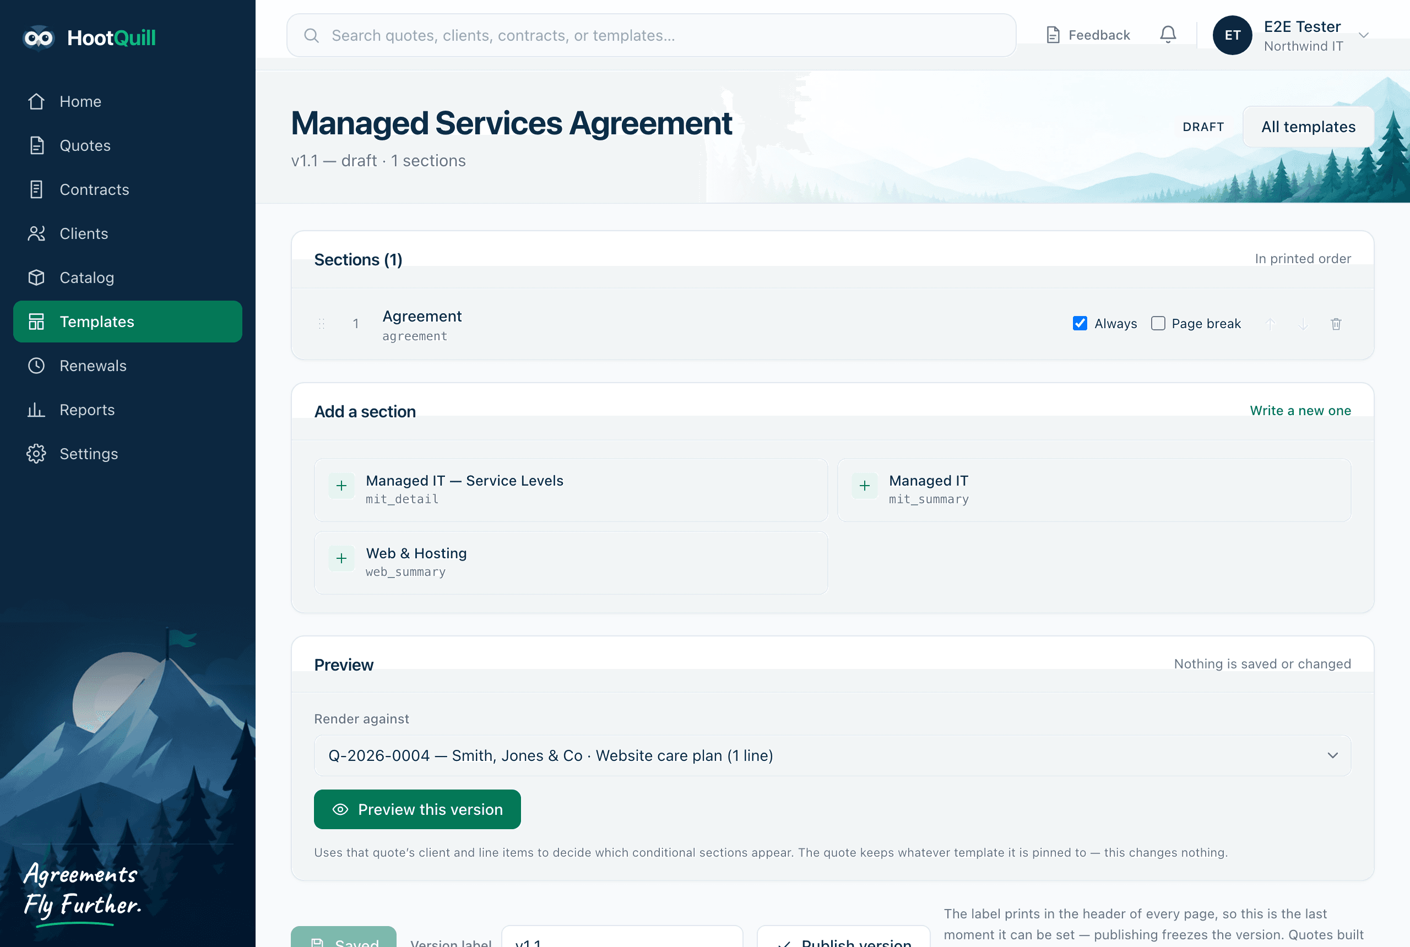Select Templates in sidebar
Screen dimensions: 1410x947
[x=127, y=322]
